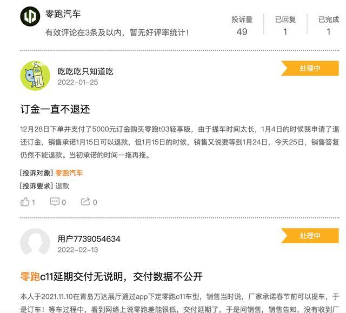Share the 订金一直不退还 complaint
The image size is (346, 313).
pyautogui.click(x=89, y=202)
